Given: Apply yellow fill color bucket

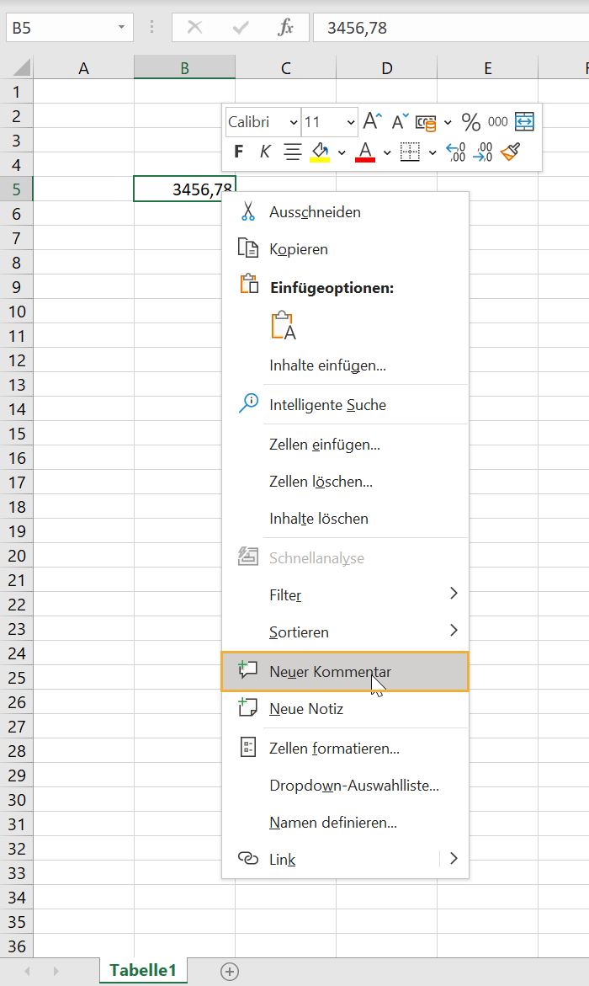Looking at the screenshot, I should click(x=320, y=152).
